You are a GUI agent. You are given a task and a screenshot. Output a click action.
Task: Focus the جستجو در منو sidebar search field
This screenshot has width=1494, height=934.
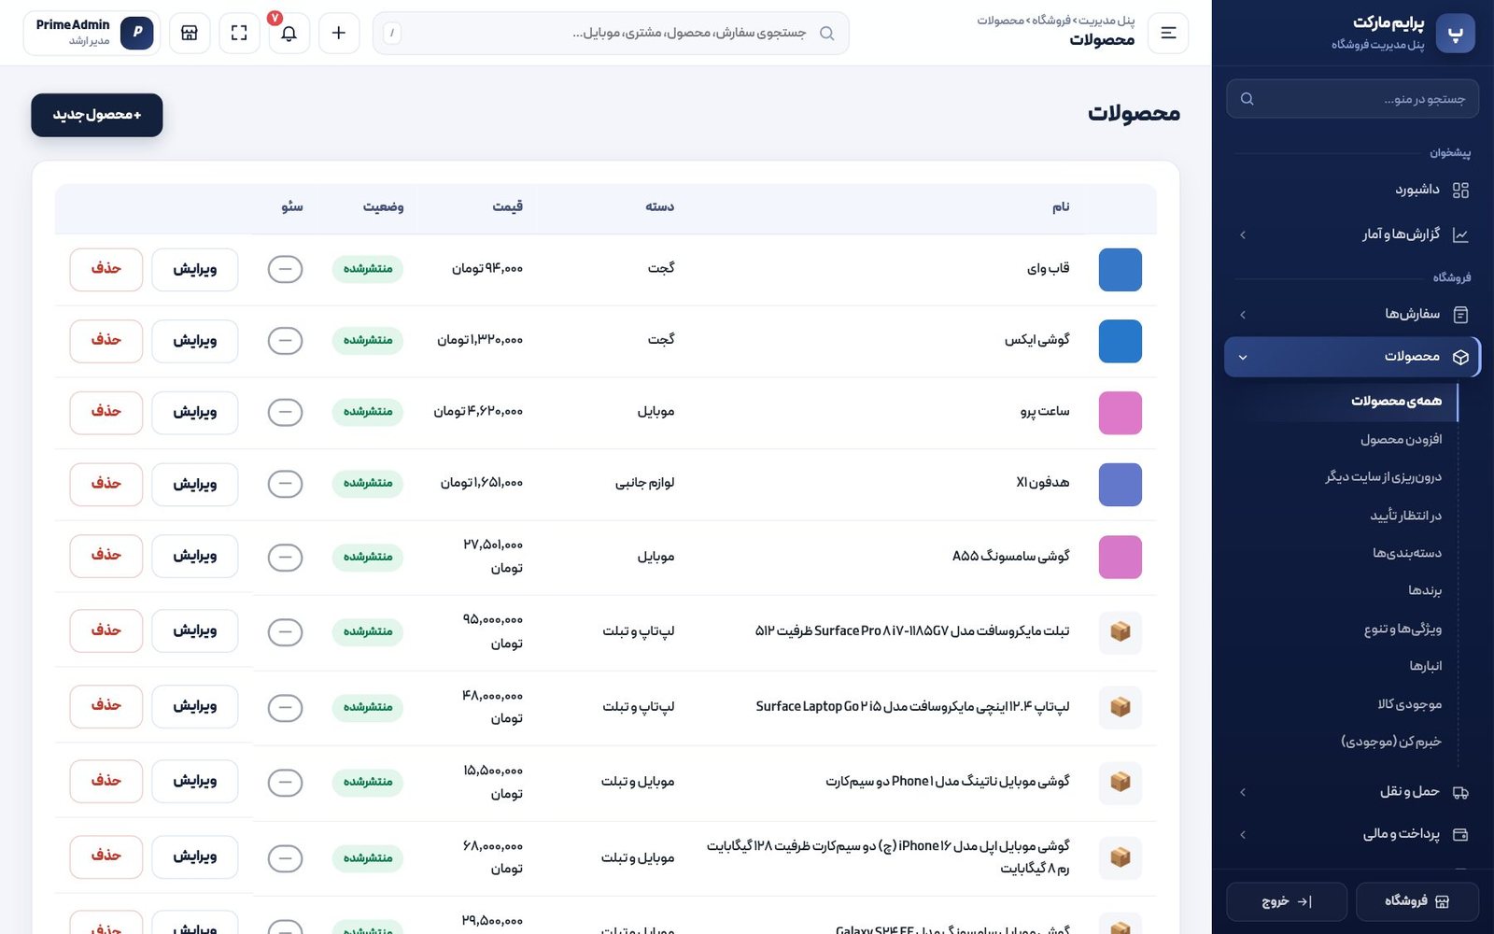[x=1352, y=99]
